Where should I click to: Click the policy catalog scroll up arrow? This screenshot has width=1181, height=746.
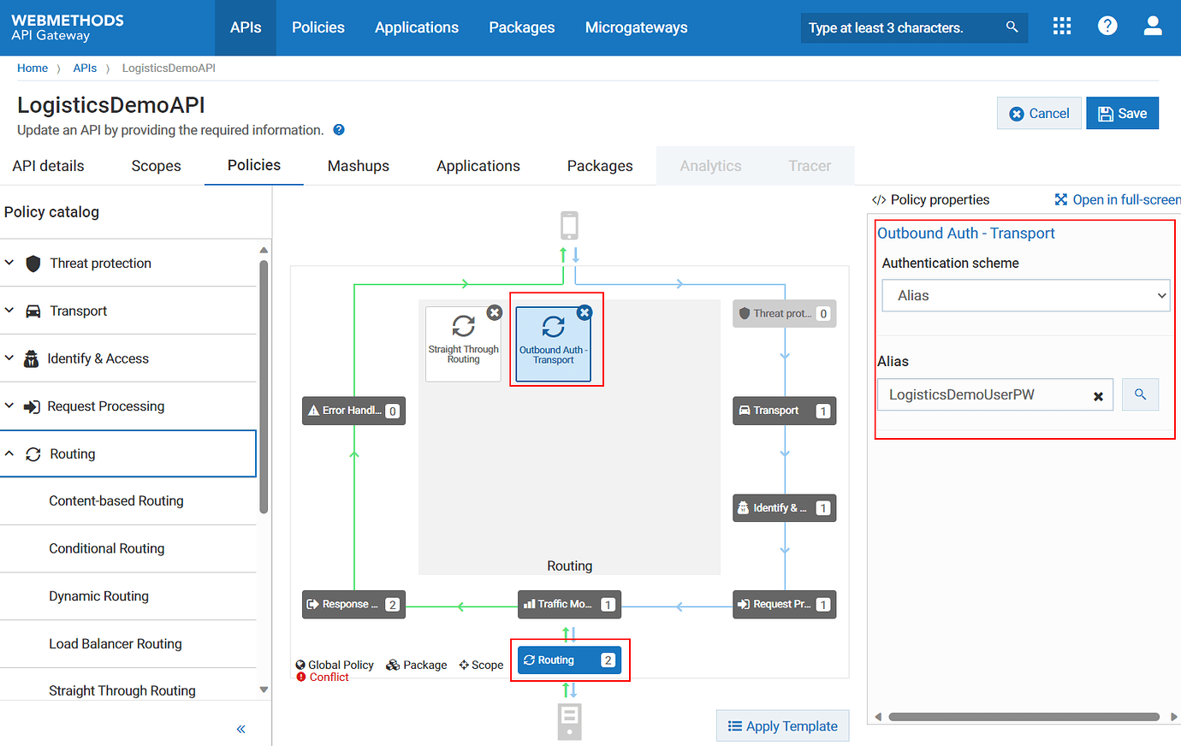click(x=264, y=250)
